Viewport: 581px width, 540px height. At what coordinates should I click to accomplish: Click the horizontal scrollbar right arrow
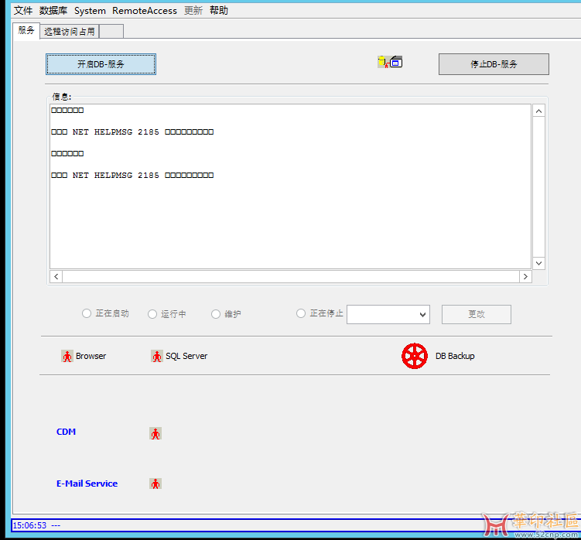pos(525,277)
